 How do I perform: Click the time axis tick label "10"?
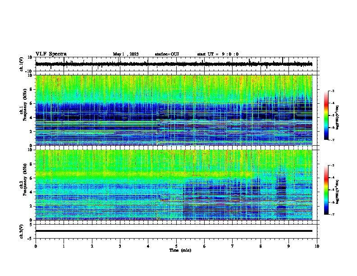(x=317, y=246)
